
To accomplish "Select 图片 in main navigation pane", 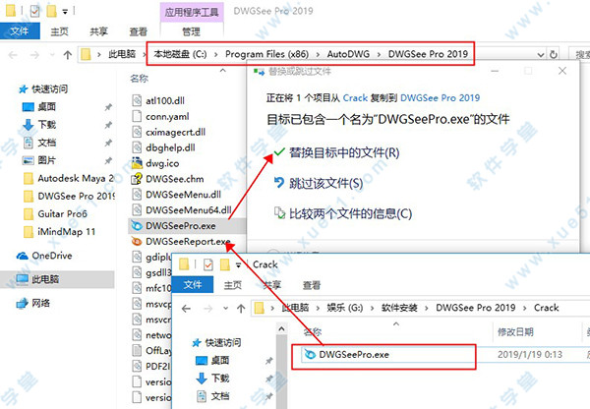I will click(46, 160).
